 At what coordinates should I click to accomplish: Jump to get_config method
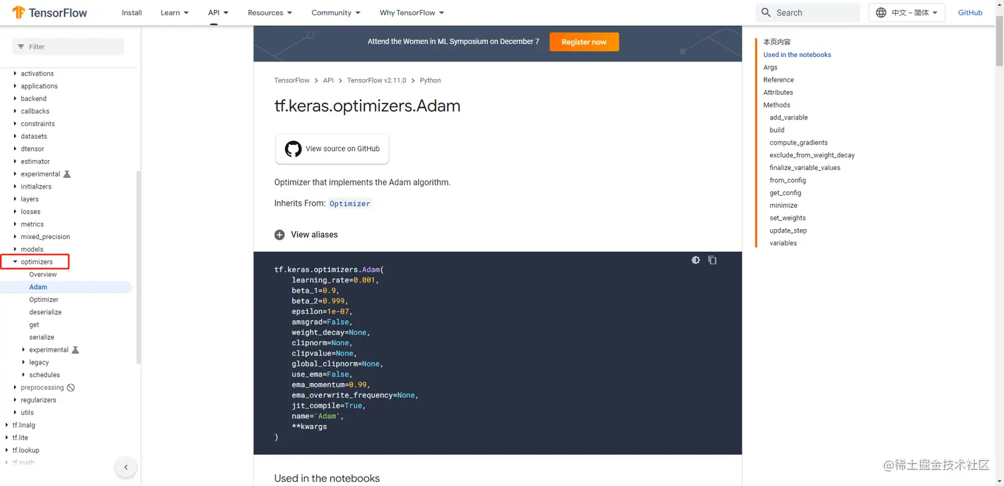(786, 194)
